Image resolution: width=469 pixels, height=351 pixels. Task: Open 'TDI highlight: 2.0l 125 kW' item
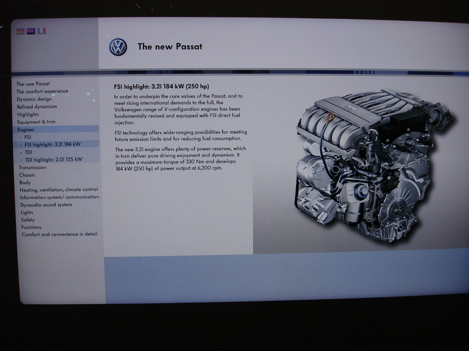tap(53, 159)
